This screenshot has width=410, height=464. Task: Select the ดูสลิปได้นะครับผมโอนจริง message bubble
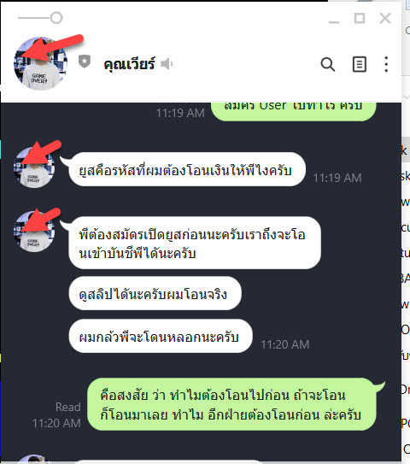coord(155,293)
